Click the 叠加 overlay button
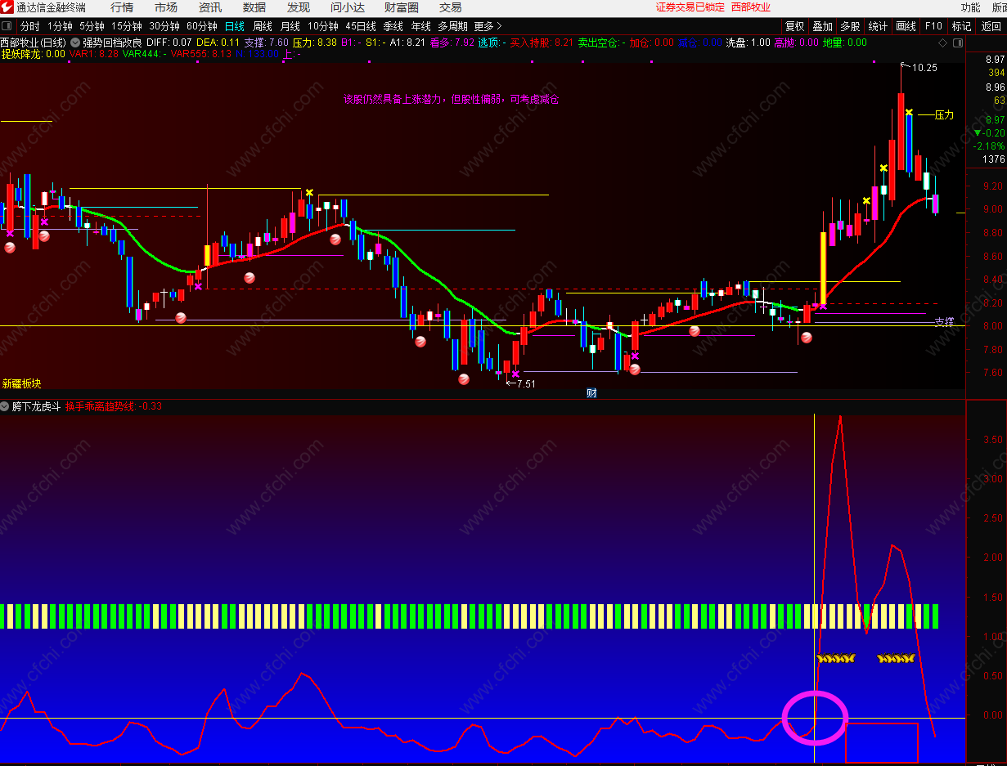This screenshot has height=766, width=1007. [x=822, y=26]
